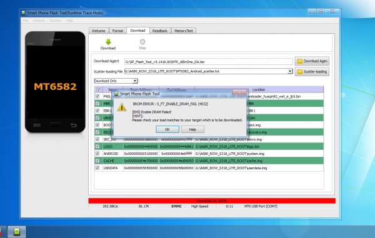The width and height of the screenshot is (375, 238).
Task: Click the 0:11 elapsed time status
Action: [x=229, y=206]
